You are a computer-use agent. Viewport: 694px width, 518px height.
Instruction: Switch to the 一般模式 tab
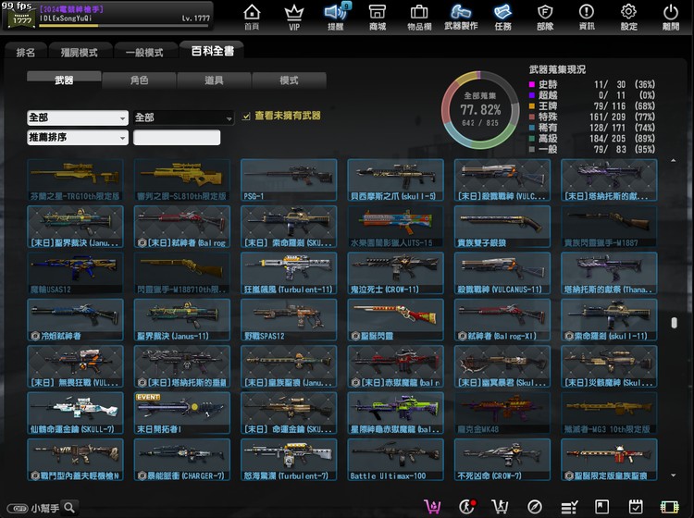click(144, 52)
